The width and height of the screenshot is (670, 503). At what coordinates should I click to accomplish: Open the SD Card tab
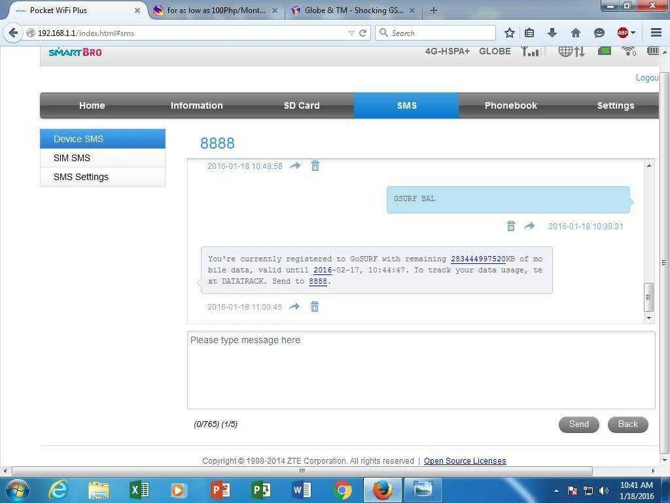[302, 105]
